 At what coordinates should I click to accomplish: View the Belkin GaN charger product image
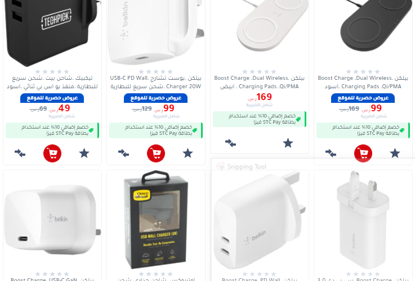(x=52, y=220)
